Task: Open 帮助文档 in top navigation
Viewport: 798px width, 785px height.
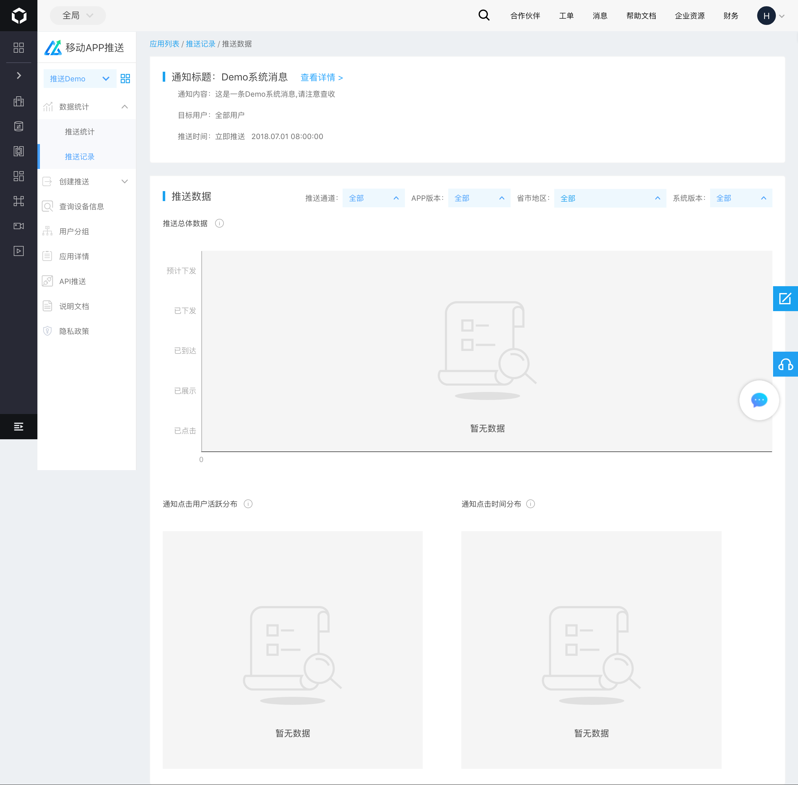Action: (x=641, y=16)
